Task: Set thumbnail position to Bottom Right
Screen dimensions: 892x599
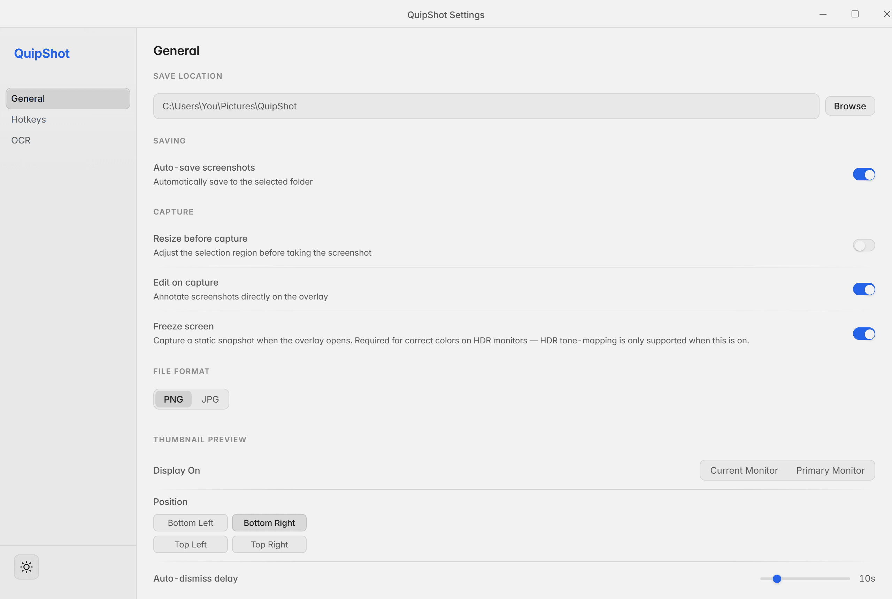Action: [x=269, y=523]
